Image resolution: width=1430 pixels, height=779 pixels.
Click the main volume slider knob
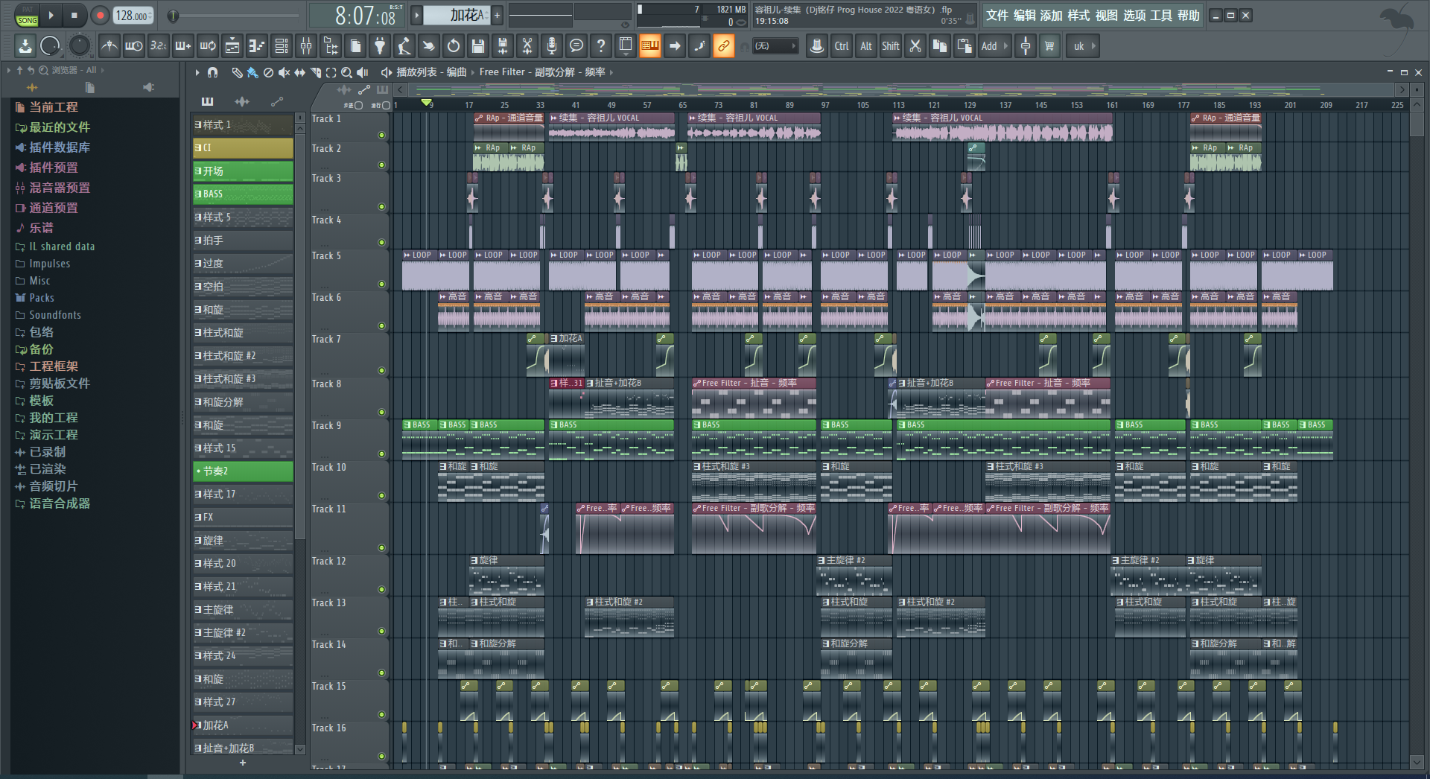[x=173, y=16]
